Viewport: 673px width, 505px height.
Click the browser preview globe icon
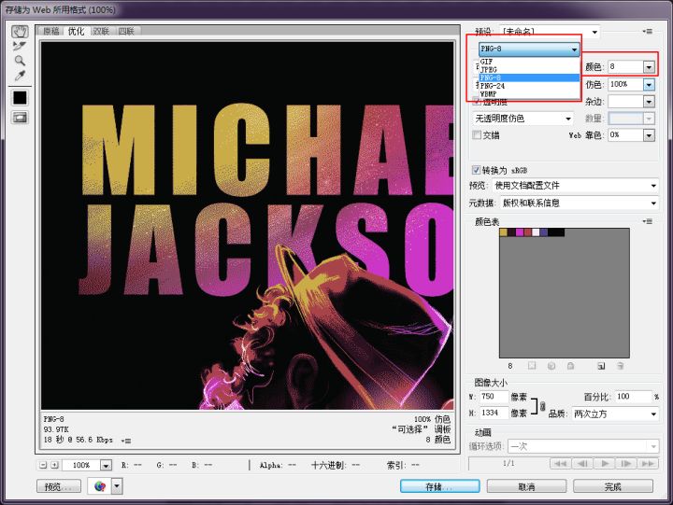tap(100, 486)
